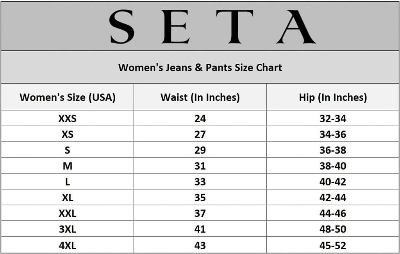Click the waist measurement 35

pyautogui.click(x=200, y=198)
